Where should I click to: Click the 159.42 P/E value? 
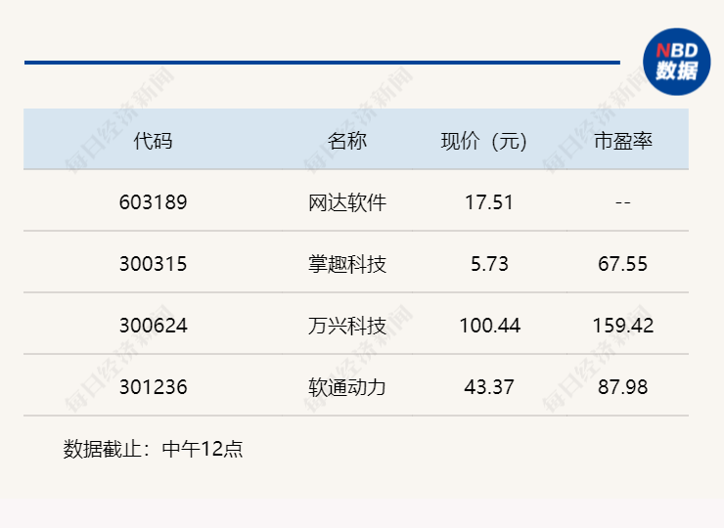[x=623, y=326]
